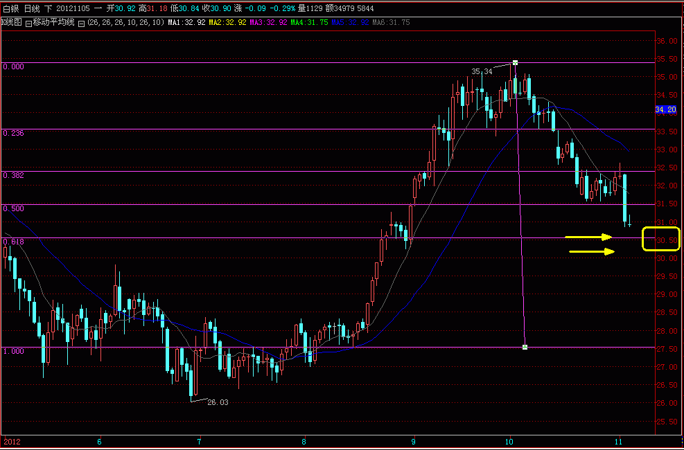
Task: Click month 6 on the time axis
Action: point(100,442)
